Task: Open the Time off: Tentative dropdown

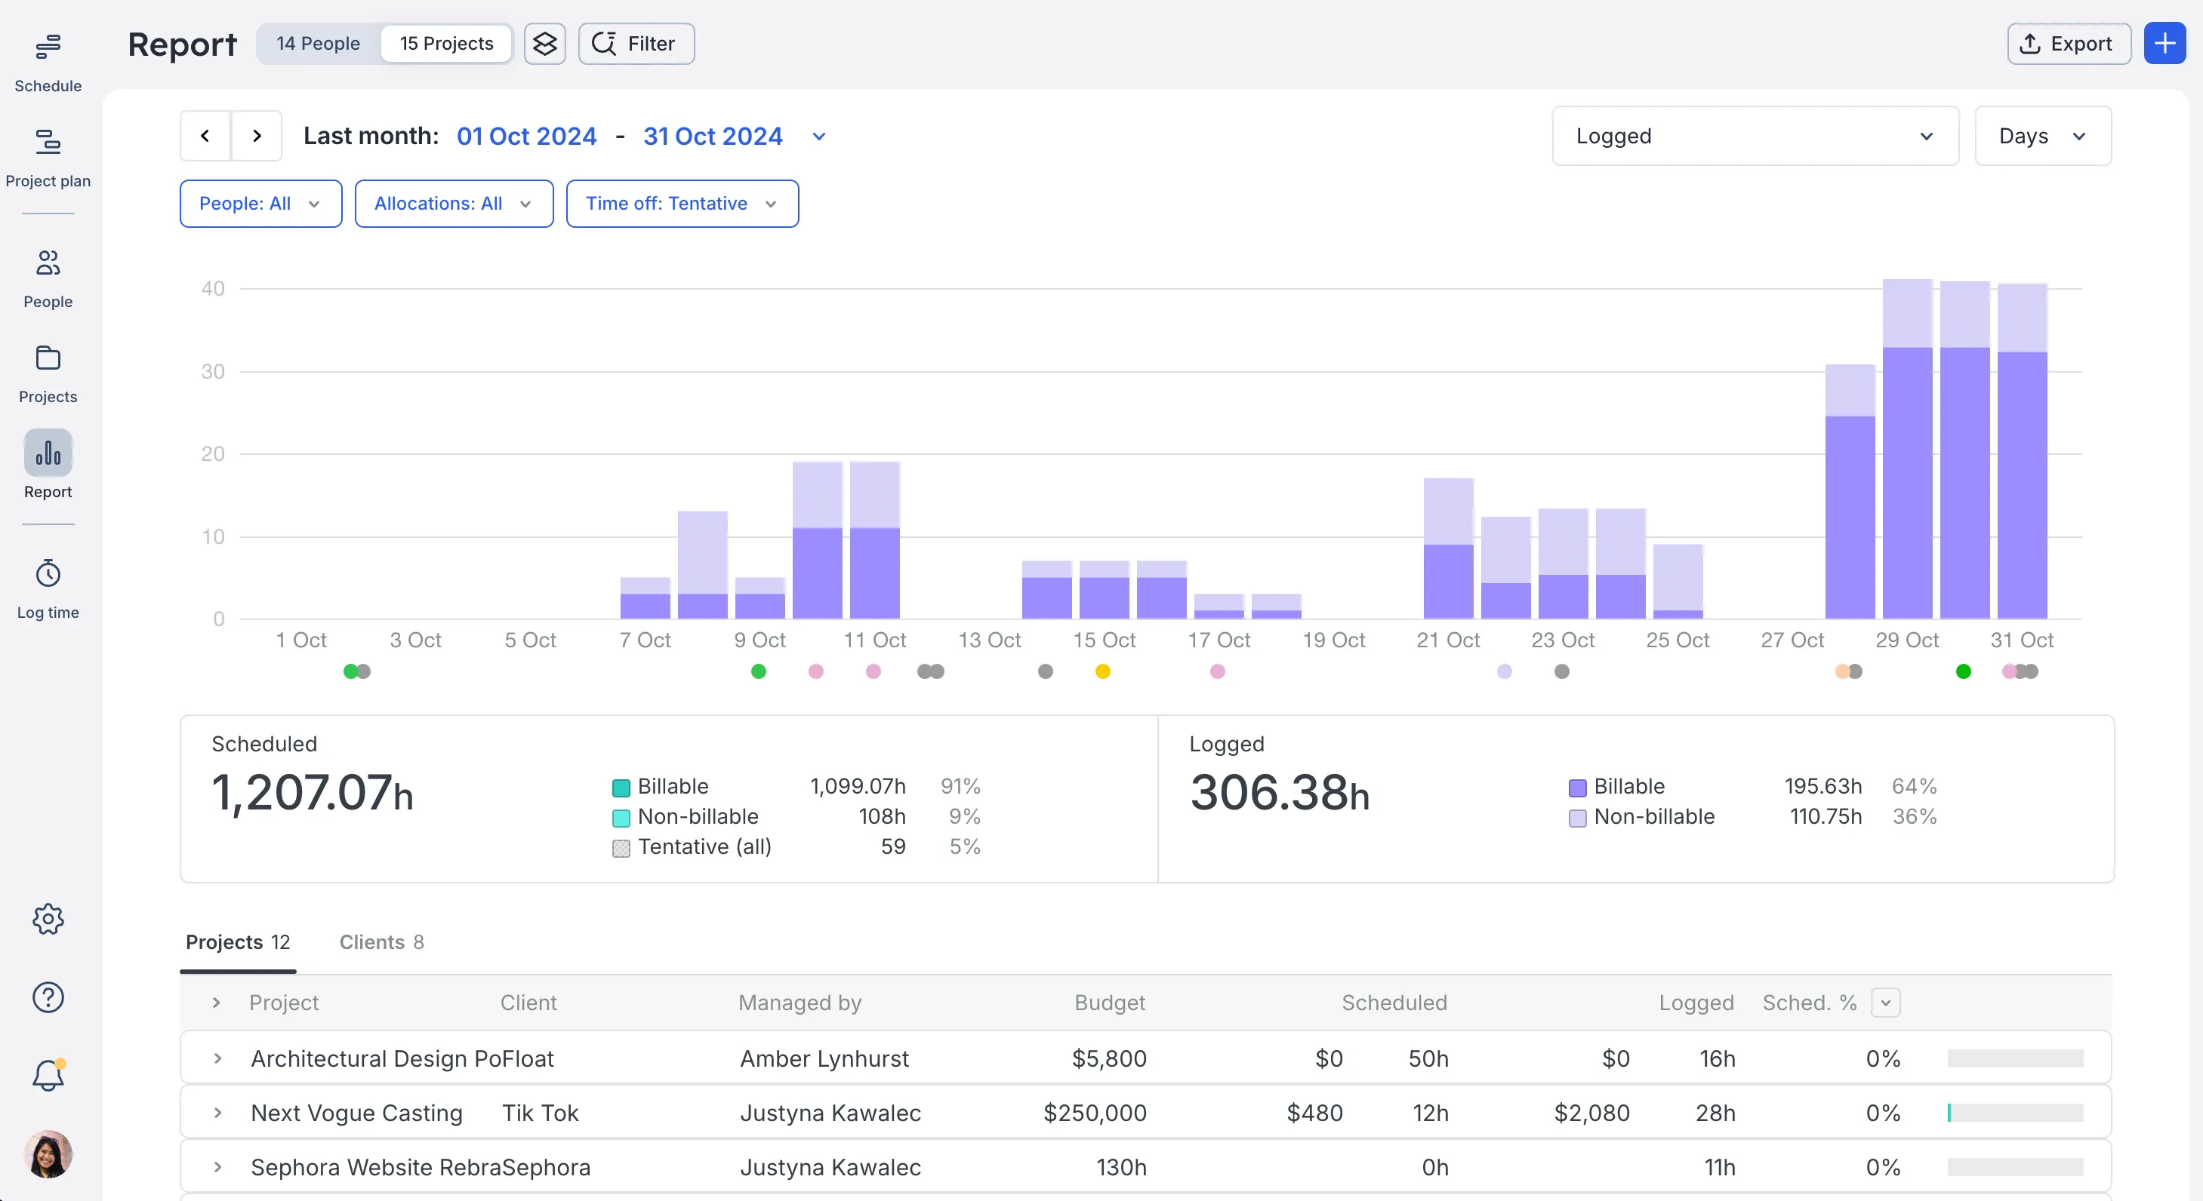Action: point(682,204)
